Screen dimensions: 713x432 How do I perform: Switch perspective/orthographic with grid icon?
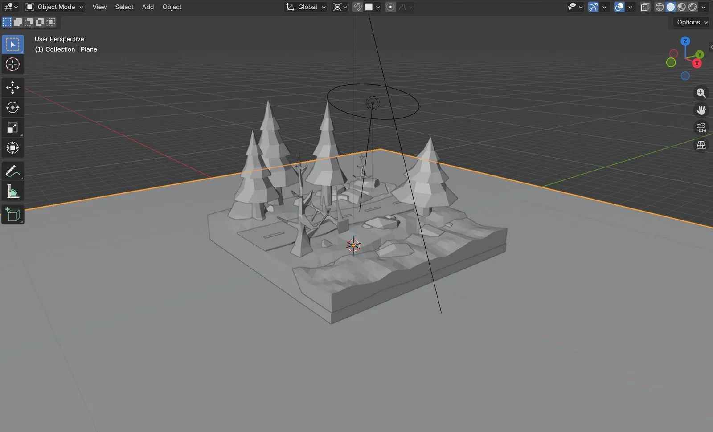coord(701,145)
